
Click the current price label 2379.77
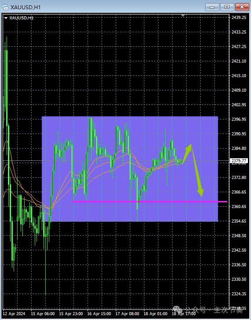click(239, 161)
